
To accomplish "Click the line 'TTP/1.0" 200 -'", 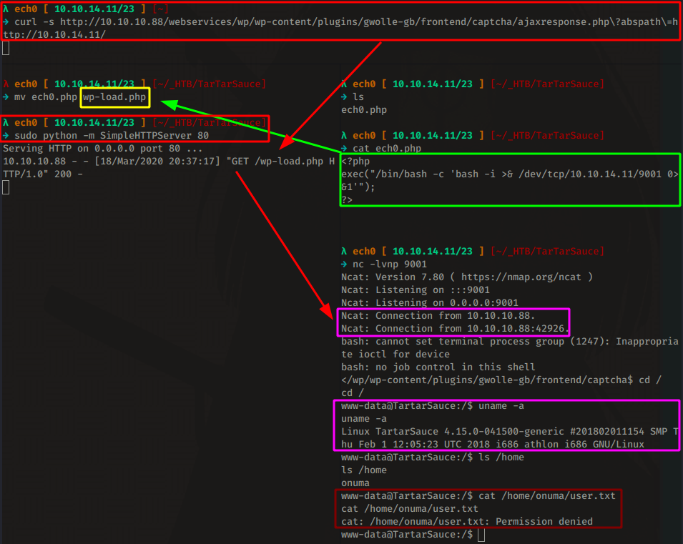I will coord(43,174).
